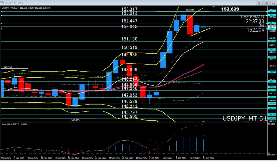This screenshot has height=161, width=277.
Task: Click the 151.130 price axis tag
Action: pos(271,41)
